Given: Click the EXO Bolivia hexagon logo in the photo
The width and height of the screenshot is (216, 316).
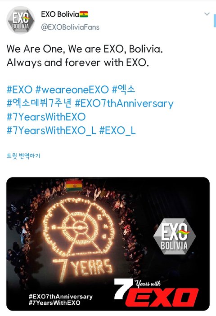Looking at the screenshot, I should [175, 236].
